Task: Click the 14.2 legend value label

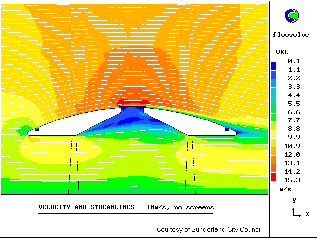Action: 293,171
